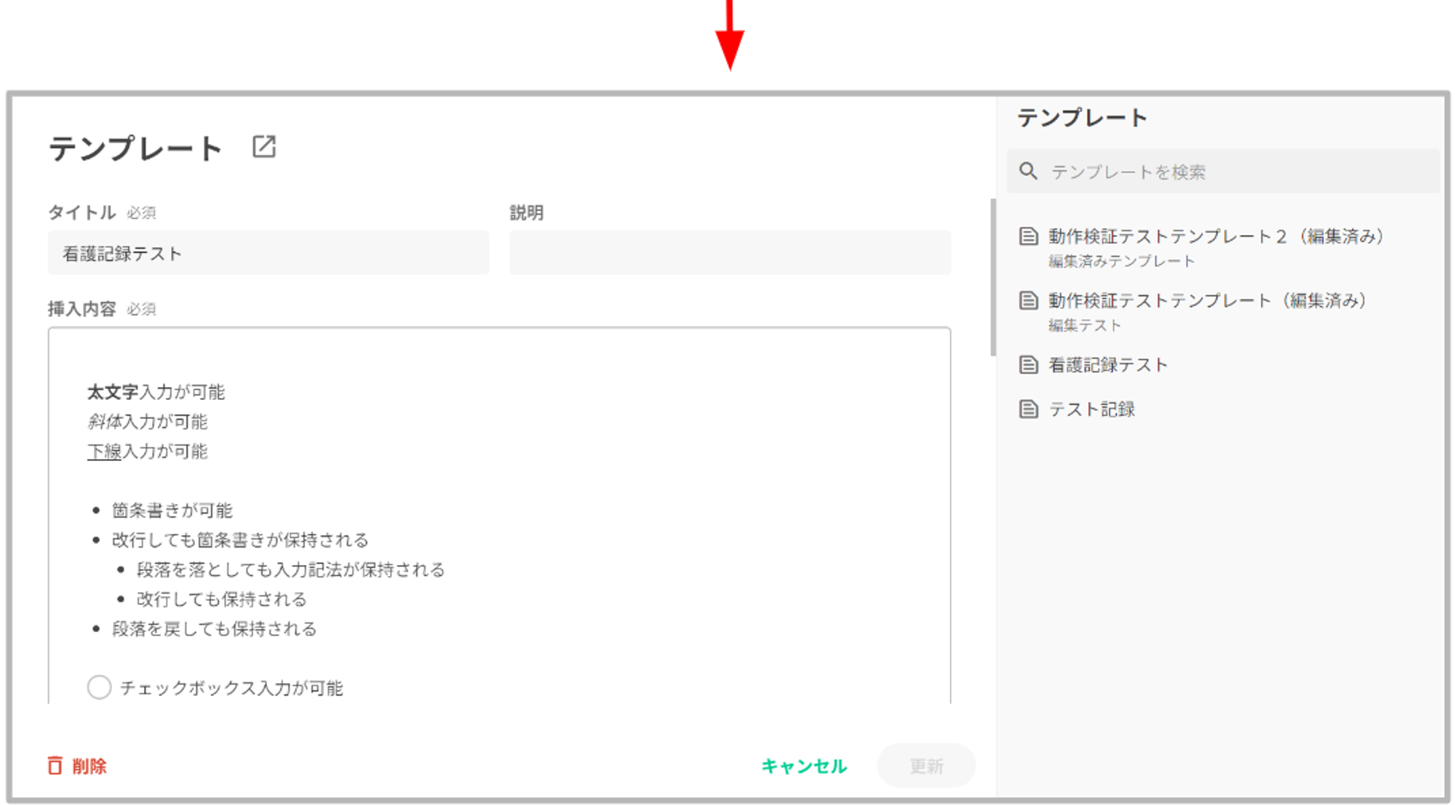Click the empty 説明 input field
This screenshot has width=1455, height=805.
730,253
